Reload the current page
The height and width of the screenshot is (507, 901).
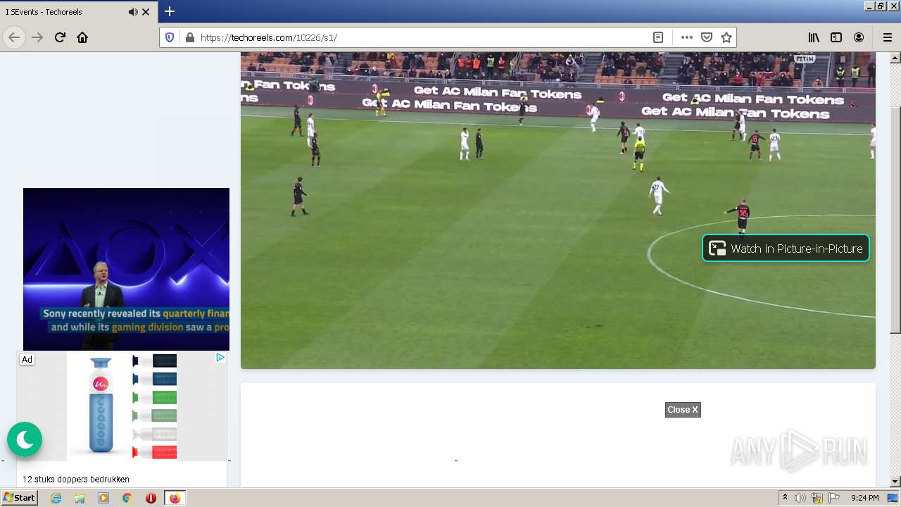tap(60, 37)
